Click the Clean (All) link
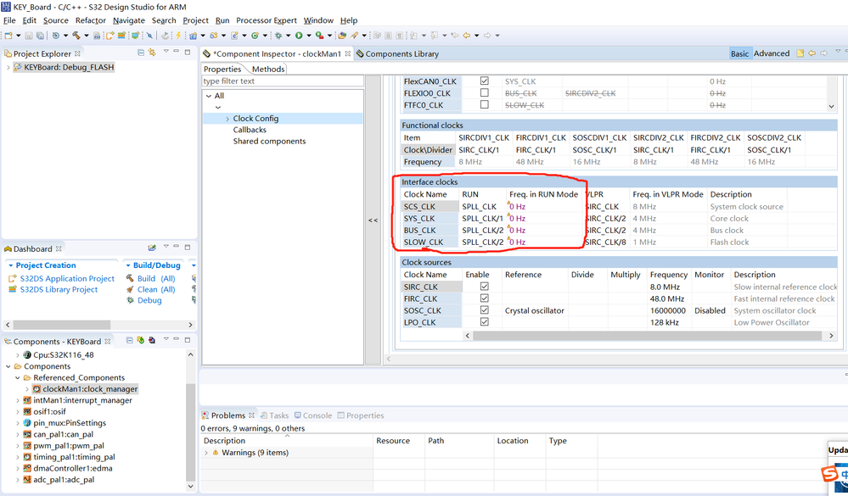This screenshot has height=496, width=848. 156,290
